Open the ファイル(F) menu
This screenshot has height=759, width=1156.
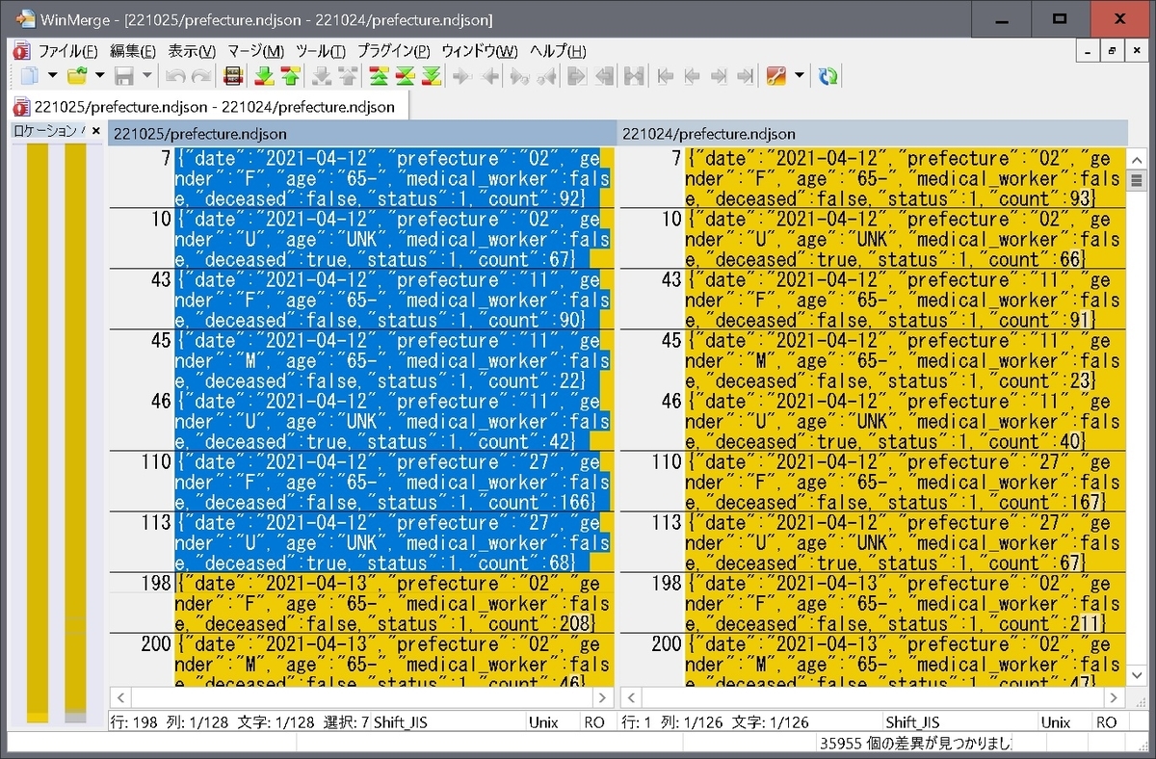tap(67, 51)
